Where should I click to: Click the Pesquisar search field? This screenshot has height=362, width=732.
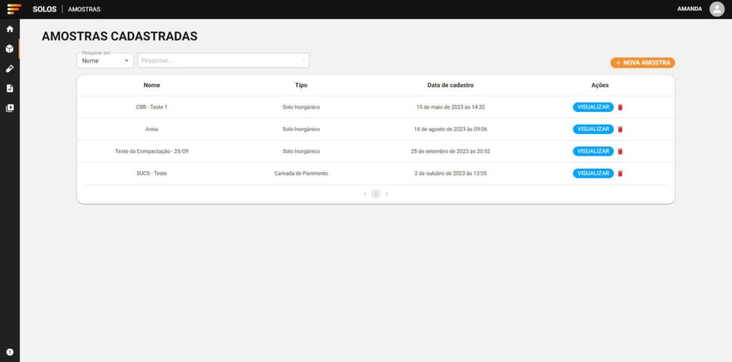pyautogui.click(x=222, y=61)
